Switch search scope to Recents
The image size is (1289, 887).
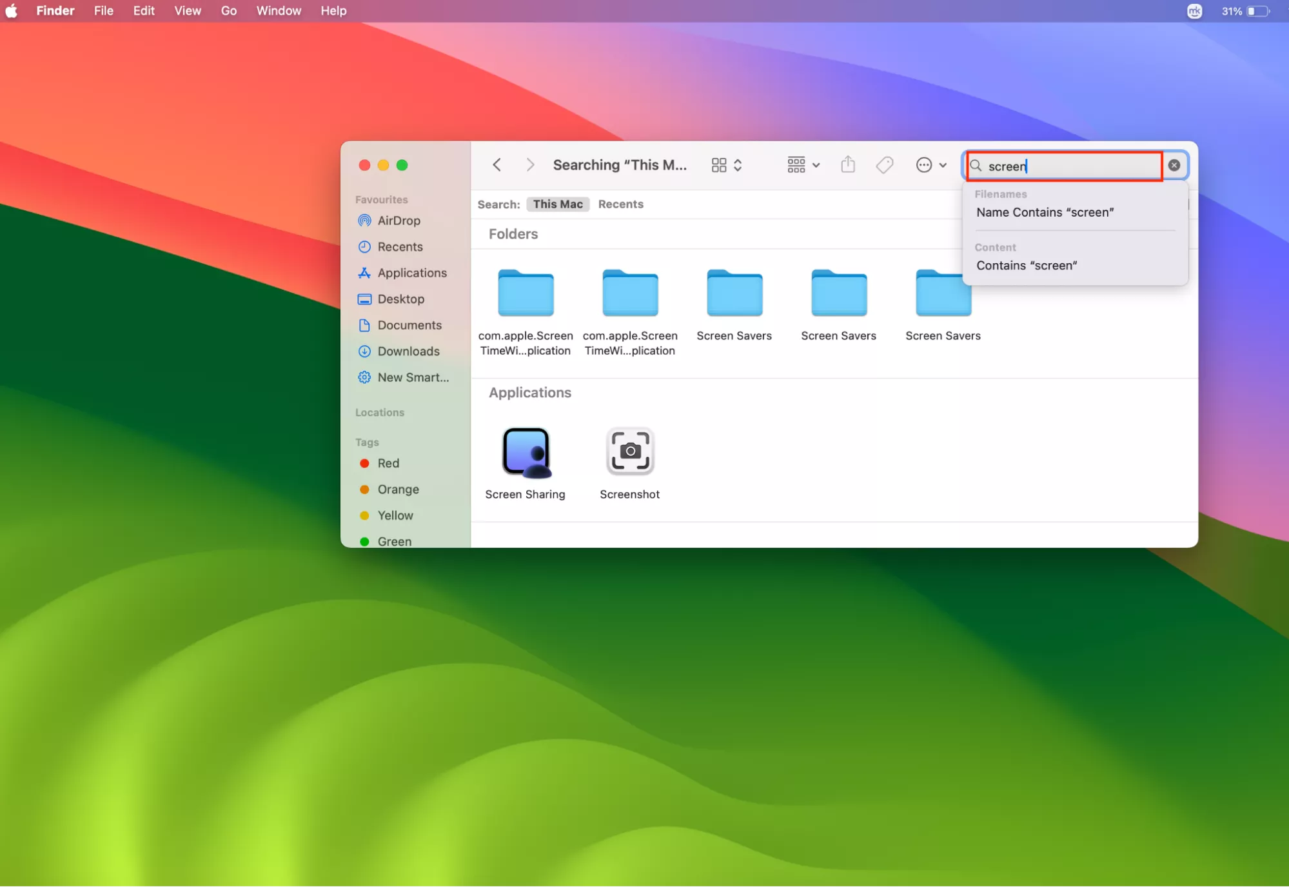point(620,204)
